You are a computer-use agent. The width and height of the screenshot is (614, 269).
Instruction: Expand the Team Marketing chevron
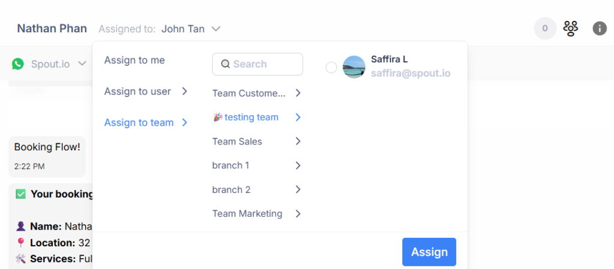[x=298, y=213]
